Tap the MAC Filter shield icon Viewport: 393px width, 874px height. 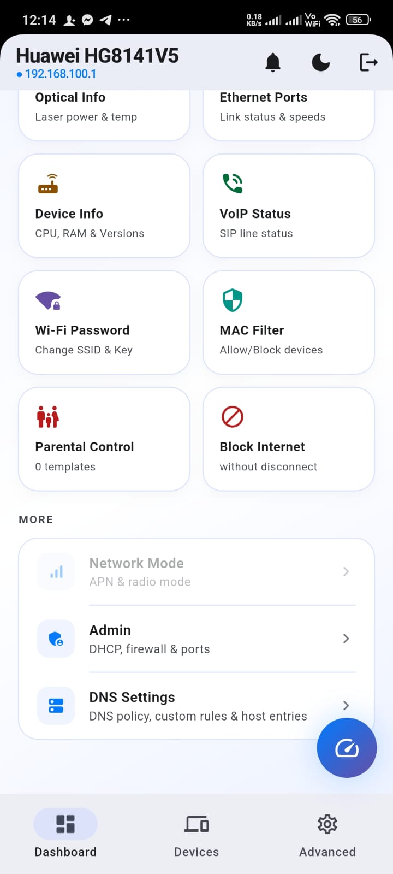(233, 300)
